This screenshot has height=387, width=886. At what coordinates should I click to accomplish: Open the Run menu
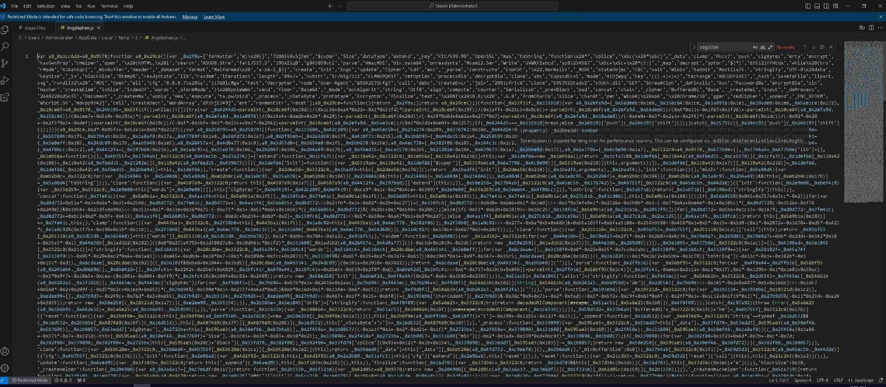click(x=91, y=6)
